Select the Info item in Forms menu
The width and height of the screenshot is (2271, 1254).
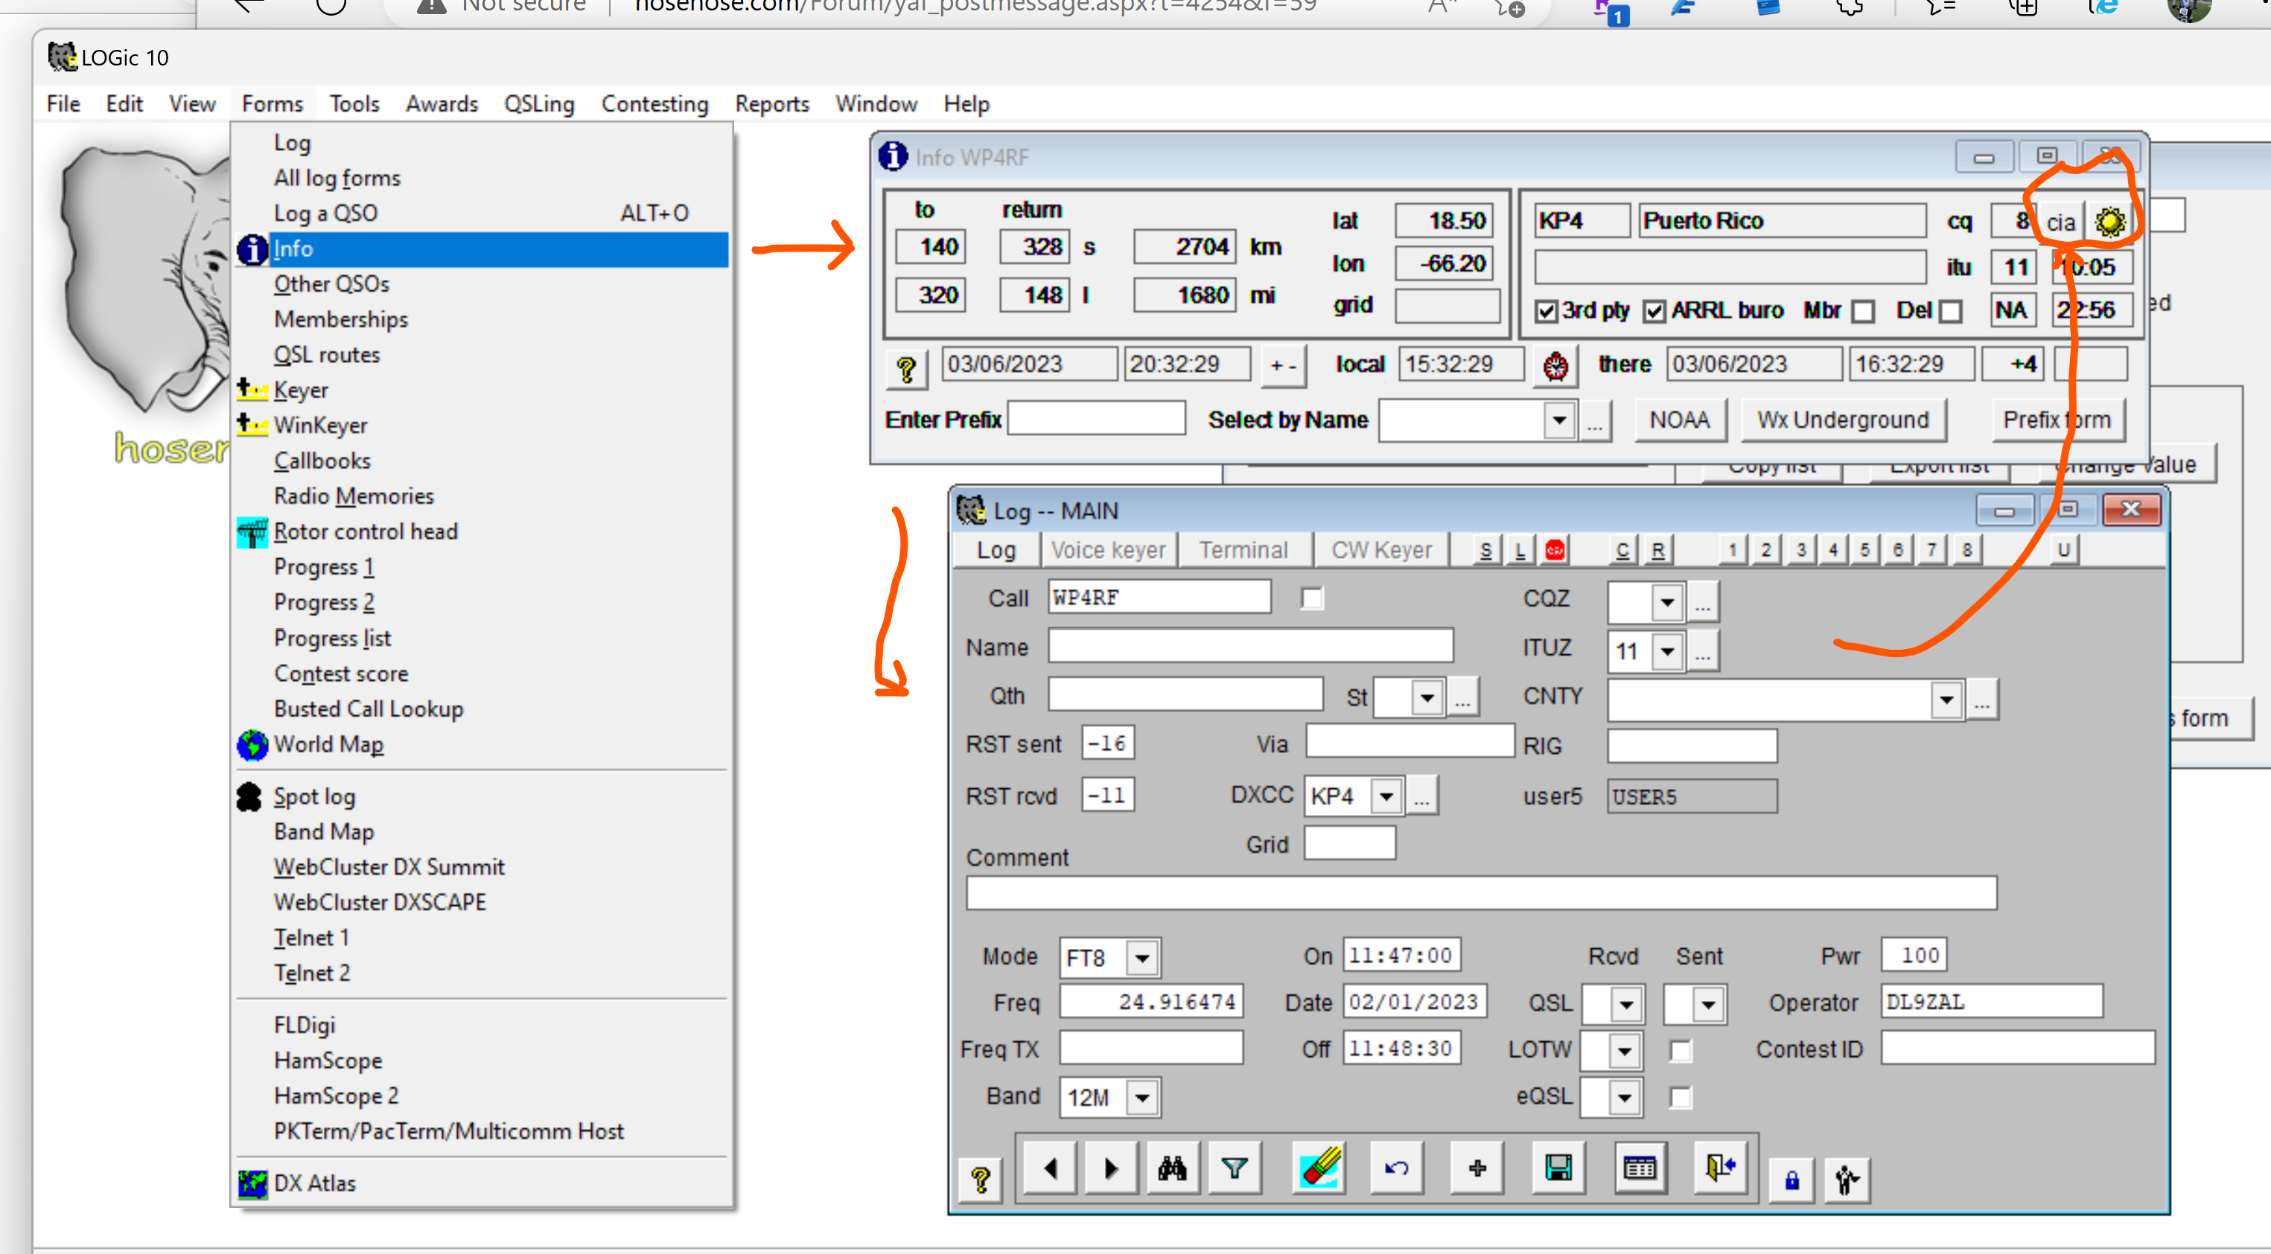(482, 249)
